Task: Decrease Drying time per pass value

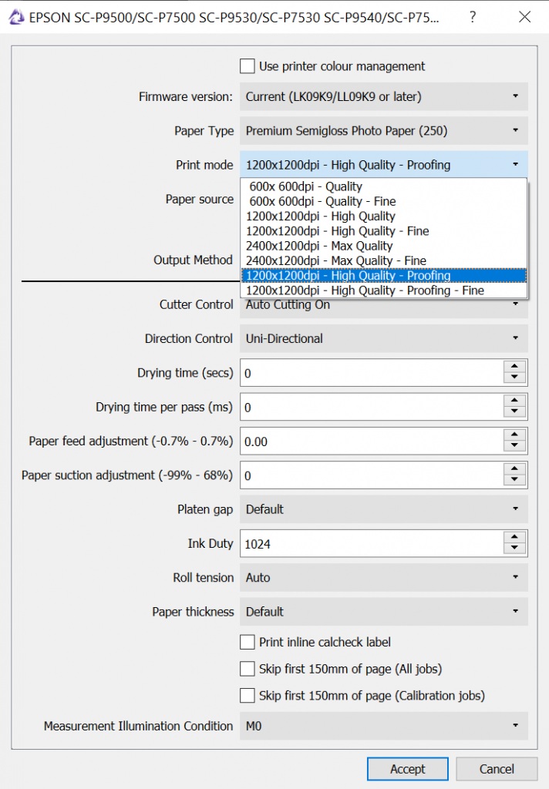Action: pyautogui.click(x=514, y=413)
